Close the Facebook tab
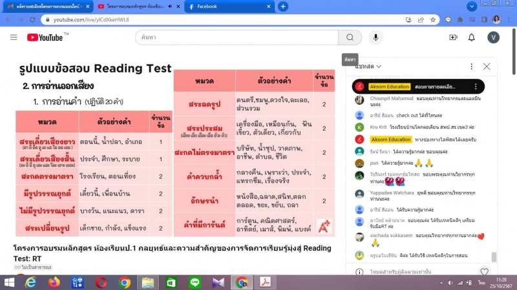Screen dimensions: 517x290 coord(268,6)
